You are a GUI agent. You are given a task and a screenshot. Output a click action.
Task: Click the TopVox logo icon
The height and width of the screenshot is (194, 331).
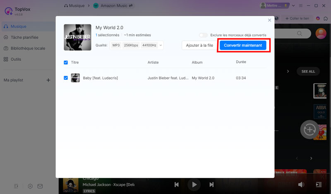[8, 11]
